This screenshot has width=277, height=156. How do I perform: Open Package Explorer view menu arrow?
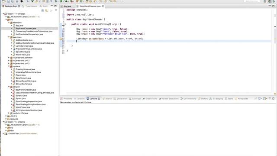(x=56, y=10)
